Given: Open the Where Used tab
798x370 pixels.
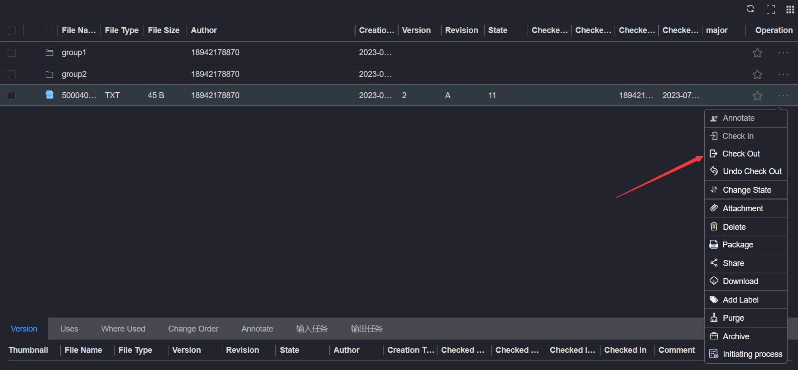Looking at the screenshot, I should pos(123,329).
